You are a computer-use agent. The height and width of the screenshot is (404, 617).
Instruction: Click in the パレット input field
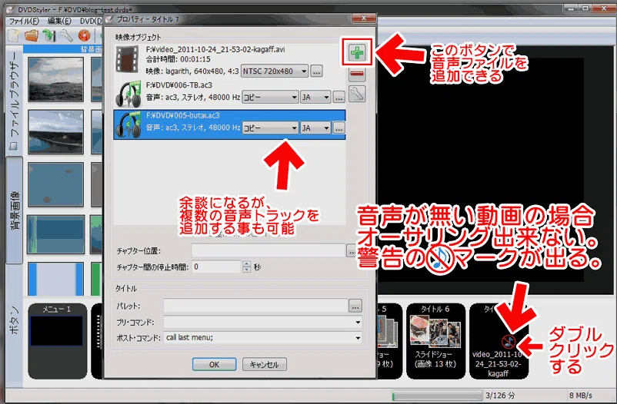click(255, 306)
